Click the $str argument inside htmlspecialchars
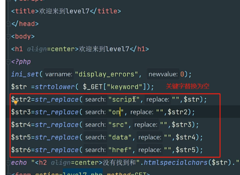 pos(219,163)
